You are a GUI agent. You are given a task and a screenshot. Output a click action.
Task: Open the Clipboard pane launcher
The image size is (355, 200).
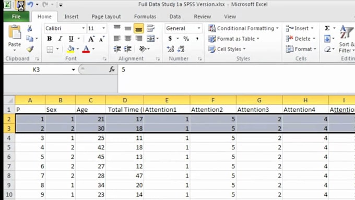[x=37, y=59]
